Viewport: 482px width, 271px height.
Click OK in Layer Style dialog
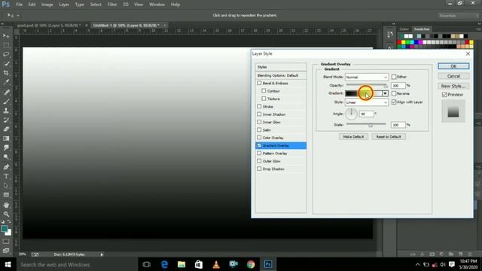tap(453, 66)
